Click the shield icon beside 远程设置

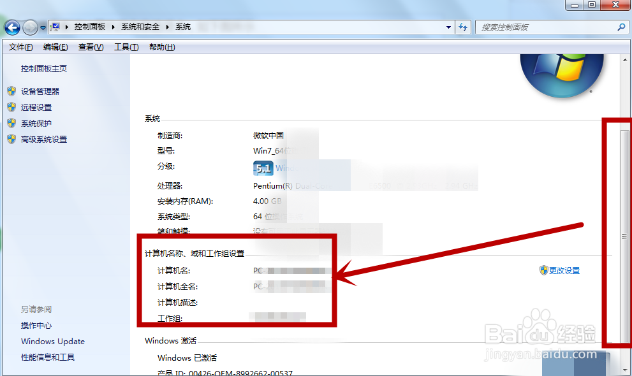[x=11, y=107]
